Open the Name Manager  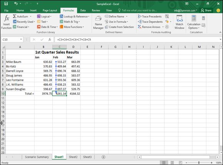pos(98,22)
